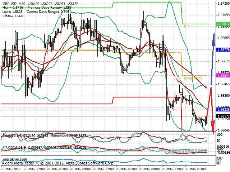Select the blue 1.56778 price label

223,50
